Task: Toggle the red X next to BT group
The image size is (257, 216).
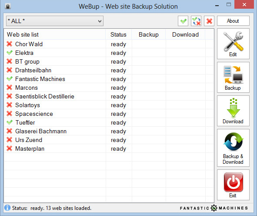Action: (9, 61)
